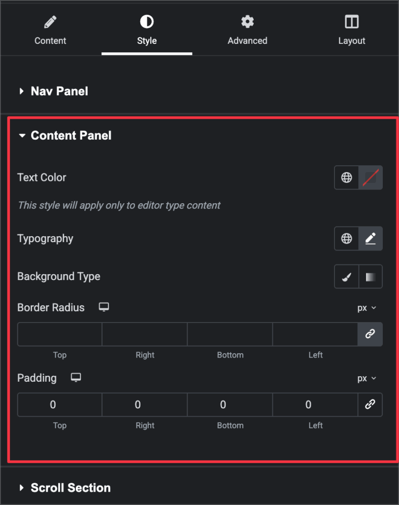
Task: Select the gradient background type
Action: click(x=370, y=277)
